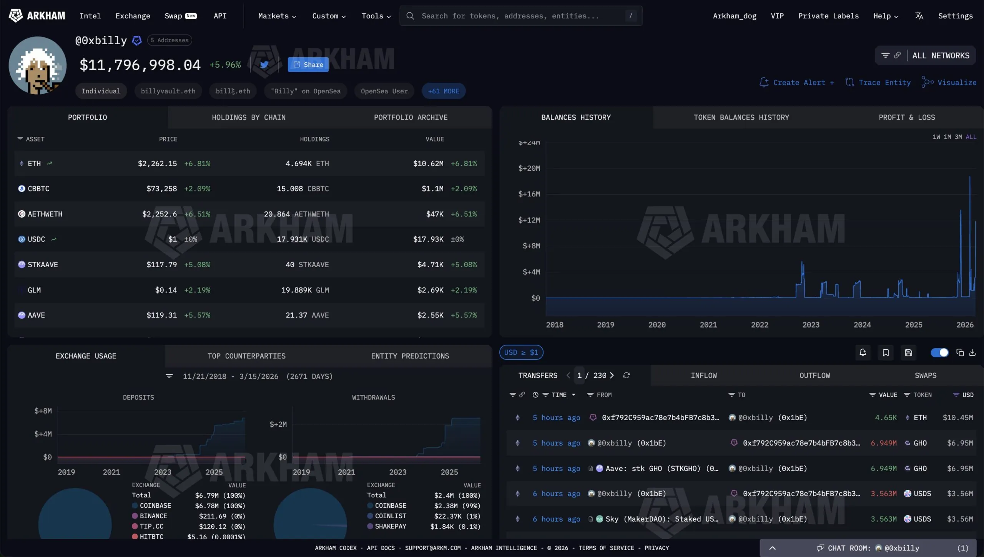Click the save filter floppy-disk icon
Image resolution: width=984 pixels, height=557 pixels.
pyautogui.click(x=908, y=352)
